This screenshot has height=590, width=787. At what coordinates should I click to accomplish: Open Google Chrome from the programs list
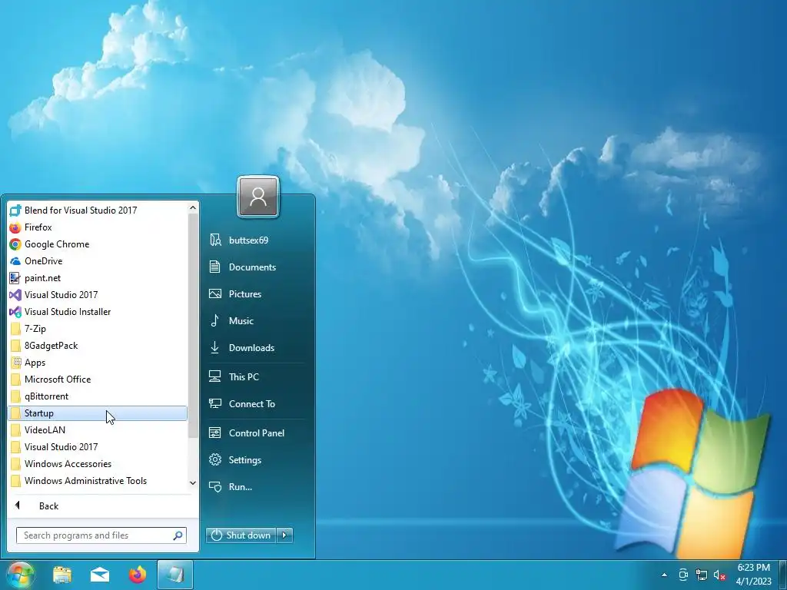pos(98,244)
